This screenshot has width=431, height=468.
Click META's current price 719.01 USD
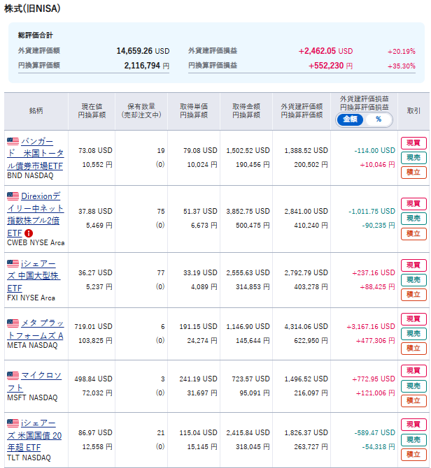93,326
